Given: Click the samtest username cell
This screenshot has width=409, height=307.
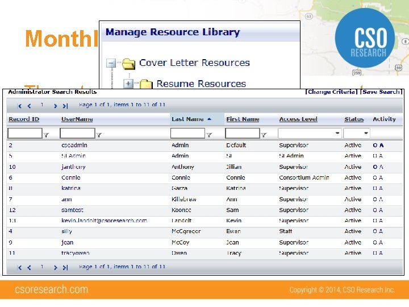Looking at the screenshot, I should click(x=73, y=210).
